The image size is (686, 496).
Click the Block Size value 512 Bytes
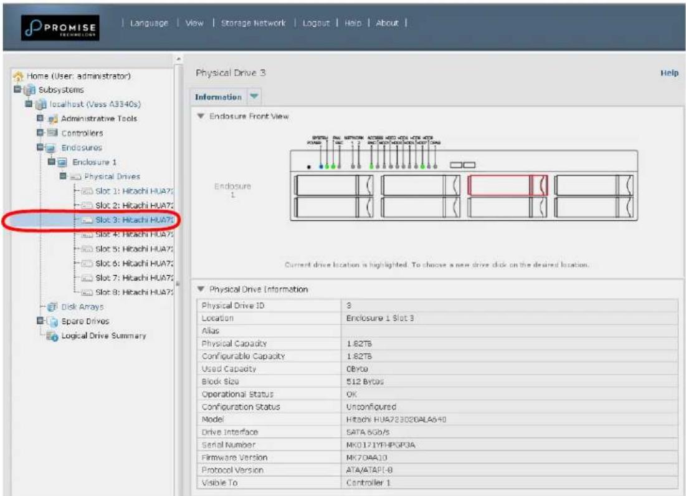point(365,382)
